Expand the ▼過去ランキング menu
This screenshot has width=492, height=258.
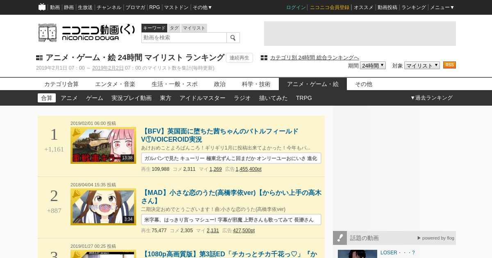click(x=431, y=98)
